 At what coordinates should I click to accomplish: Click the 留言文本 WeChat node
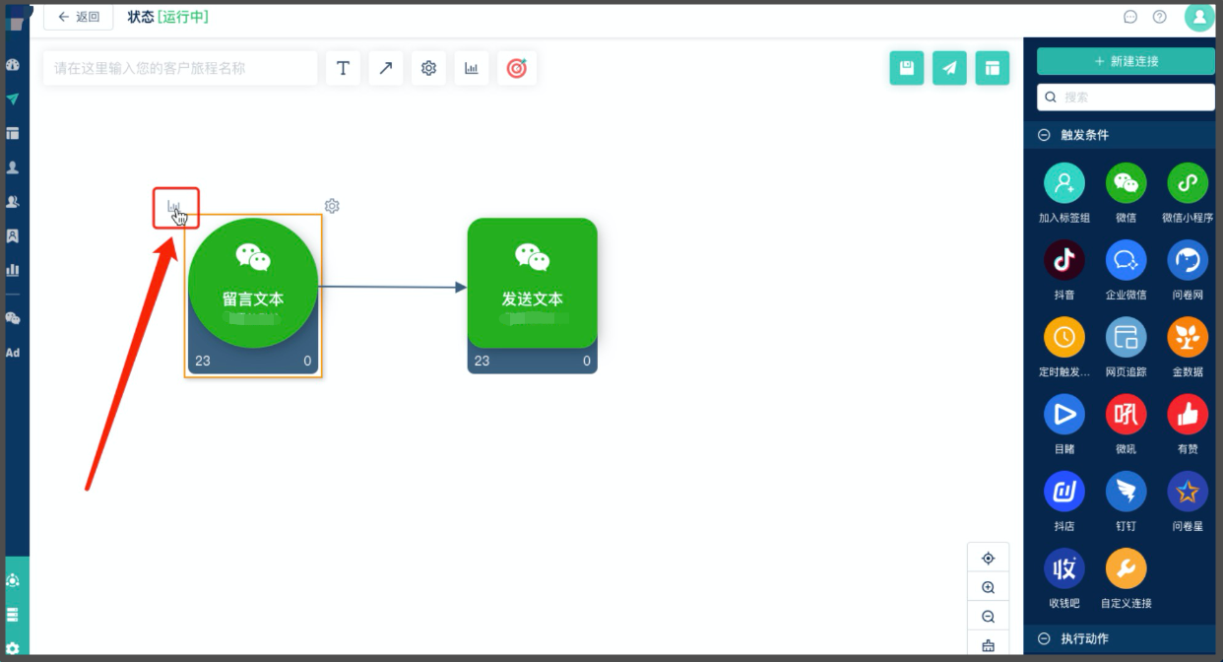click(x=253, y=284)
